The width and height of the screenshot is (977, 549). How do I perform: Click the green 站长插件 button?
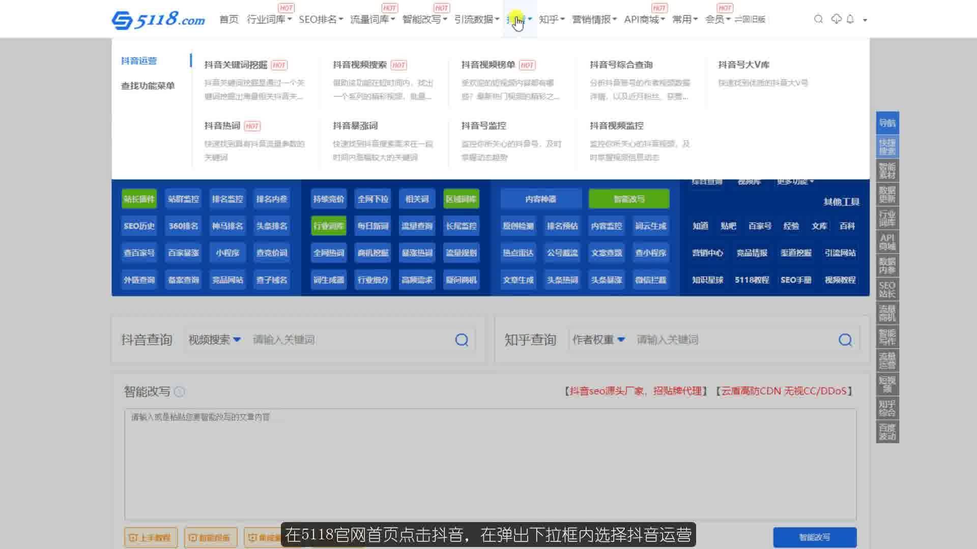coord(139,199)
